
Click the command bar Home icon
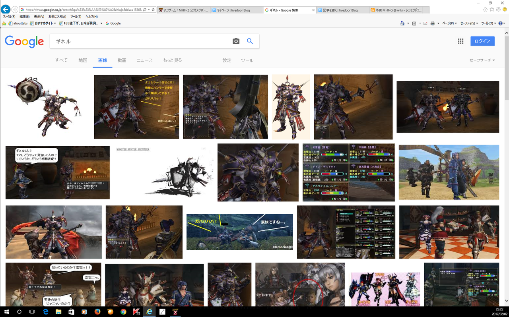pos(403,23)
